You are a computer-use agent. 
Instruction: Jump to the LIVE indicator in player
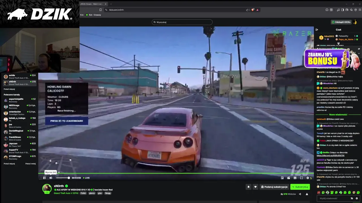(86, 178)
